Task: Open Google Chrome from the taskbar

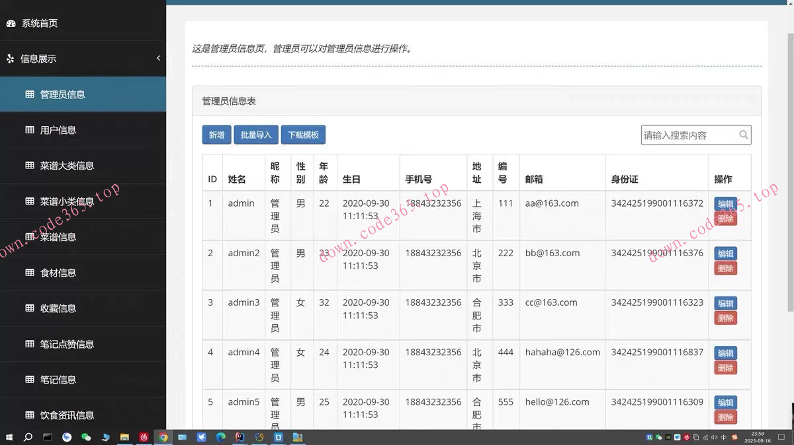Action: click(x=162, y=436)
